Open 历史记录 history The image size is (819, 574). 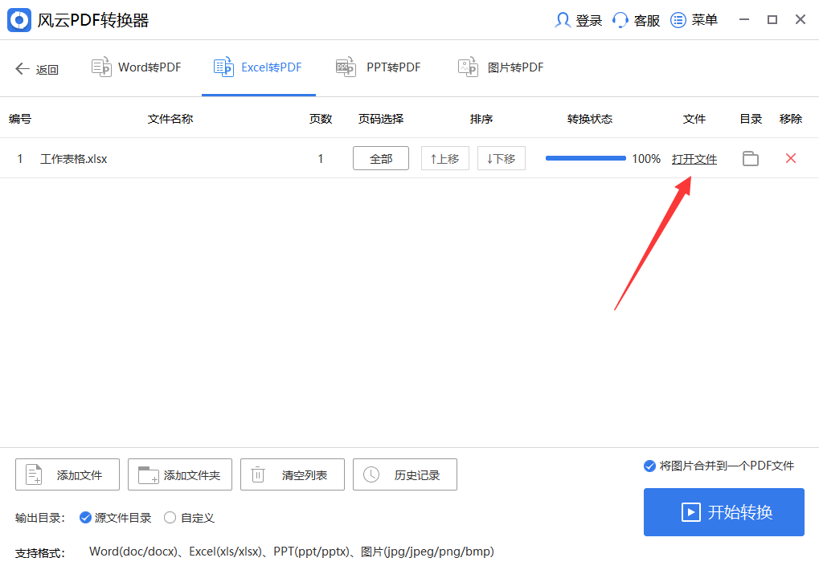[405, 474]
